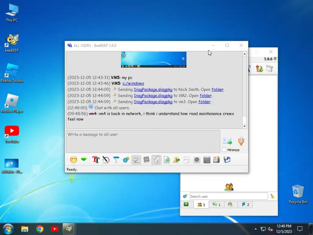Select the blue tab showing 2
This screenshot has height=235, width=313.
pos(245,204)
